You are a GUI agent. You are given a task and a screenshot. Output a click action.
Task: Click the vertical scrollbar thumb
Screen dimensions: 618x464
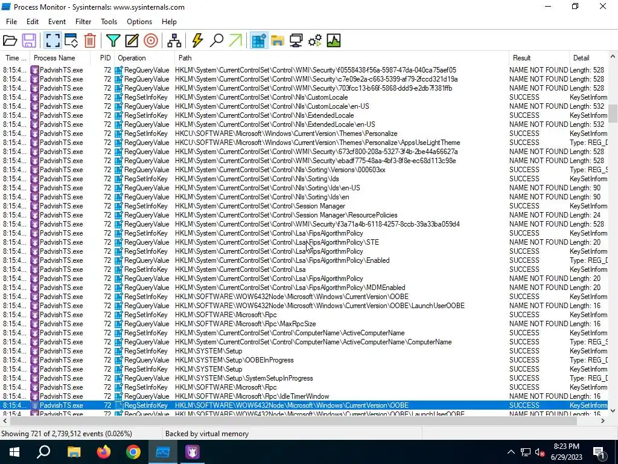(x=613, y=113)
